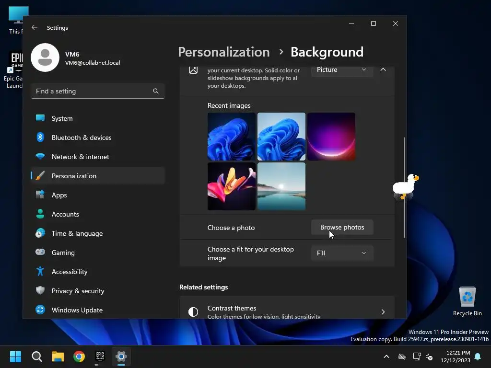
Task: Select the Epic Games Launcher desktop shortcut
Action: coord(13,70)
